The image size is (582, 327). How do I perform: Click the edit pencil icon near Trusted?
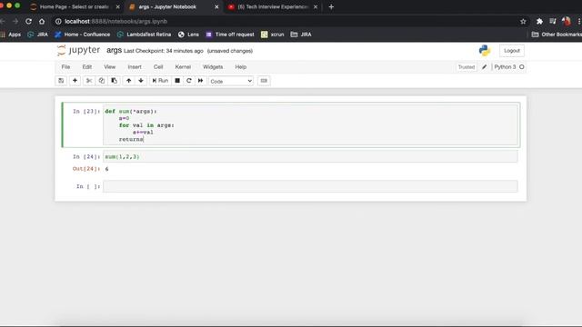pyautogui.click(x=484, y=67)
